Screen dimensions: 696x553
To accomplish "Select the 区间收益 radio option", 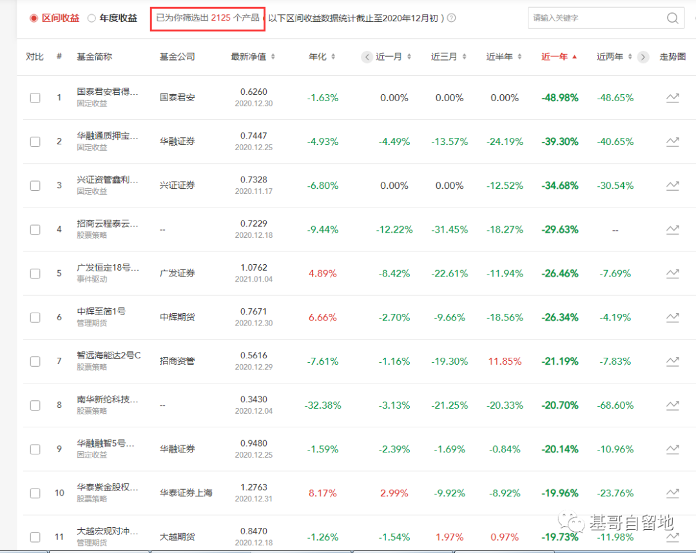I will coord(34,18).
